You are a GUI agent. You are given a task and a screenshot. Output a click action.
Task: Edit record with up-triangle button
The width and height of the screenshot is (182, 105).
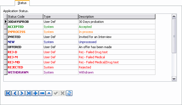[49, 93]
